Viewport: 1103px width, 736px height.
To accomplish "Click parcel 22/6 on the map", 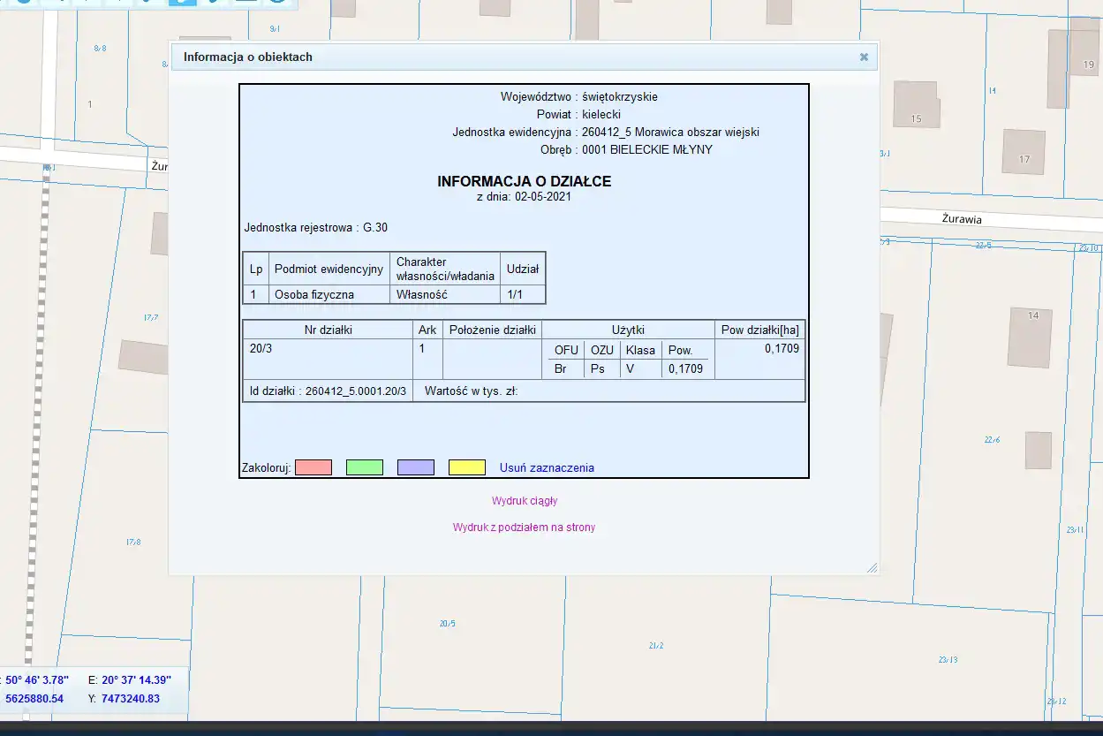I will point(992,440).
